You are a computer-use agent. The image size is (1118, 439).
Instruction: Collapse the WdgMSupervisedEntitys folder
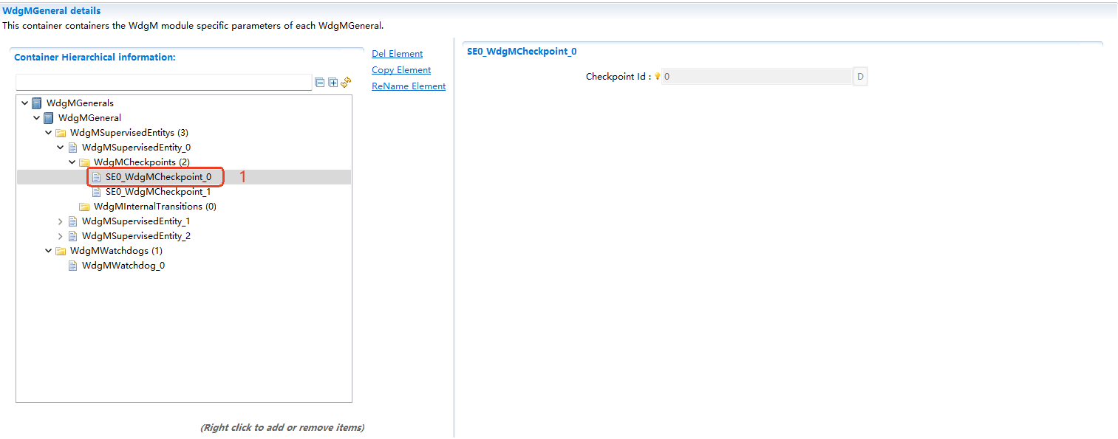[49, 133]
